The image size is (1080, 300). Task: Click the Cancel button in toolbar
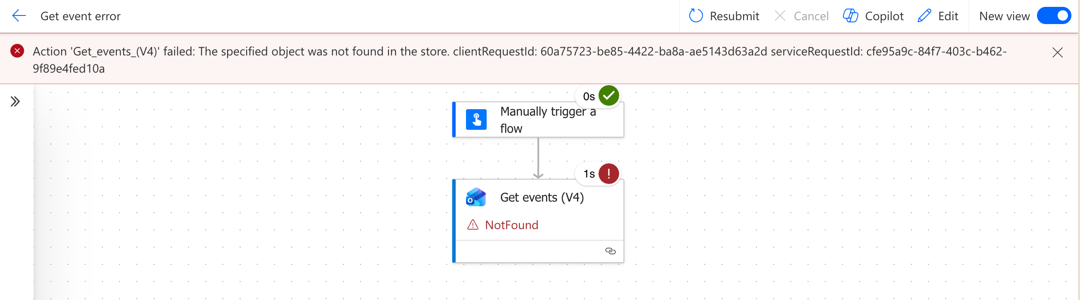pyautogui.click(x=802, y=16)
